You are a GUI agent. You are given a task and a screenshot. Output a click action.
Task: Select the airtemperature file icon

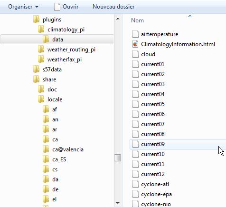click(135, 34)
